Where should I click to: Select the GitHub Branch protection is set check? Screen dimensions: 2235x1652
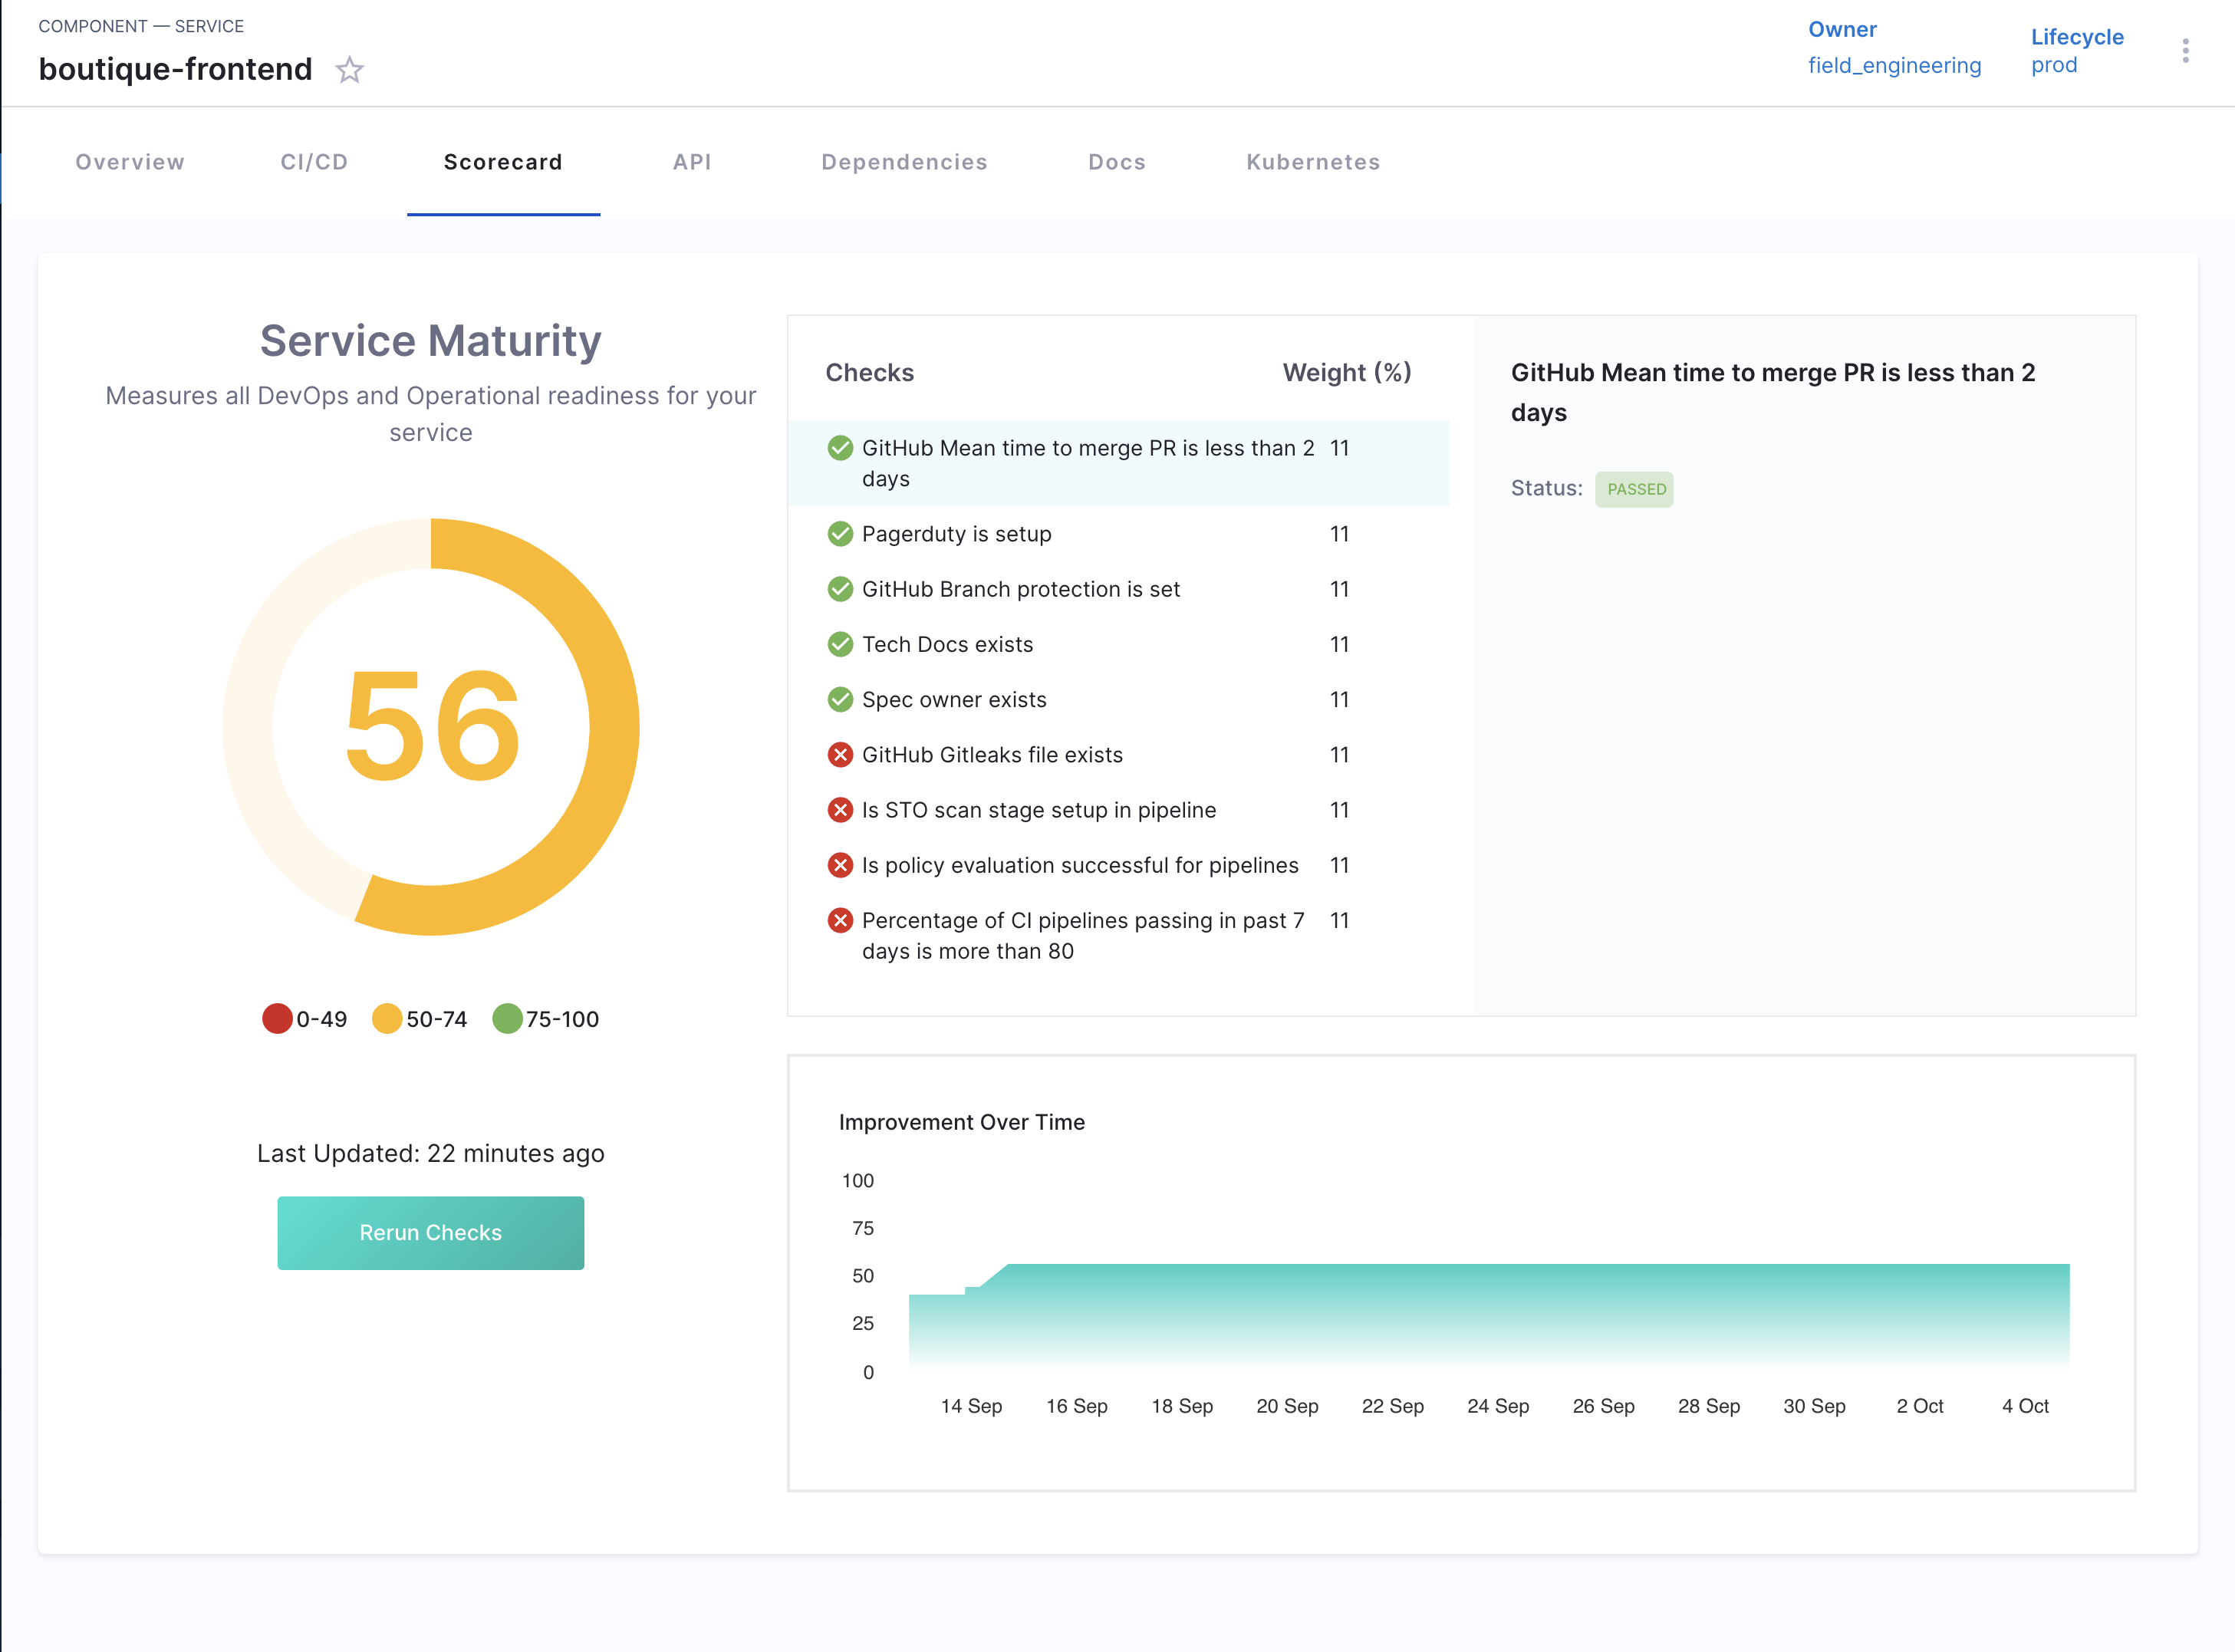point(1020,590)
